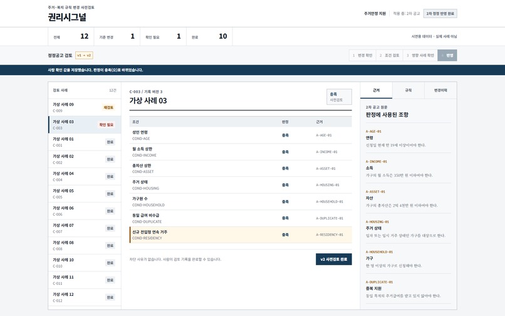
Task: Click the 조건 column header
Action: 135,122
